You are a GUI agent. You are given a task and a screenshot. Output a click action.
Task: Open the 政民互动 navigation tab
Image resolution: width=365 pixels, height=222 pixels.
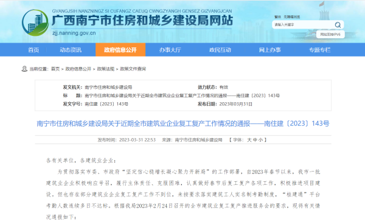220,50
